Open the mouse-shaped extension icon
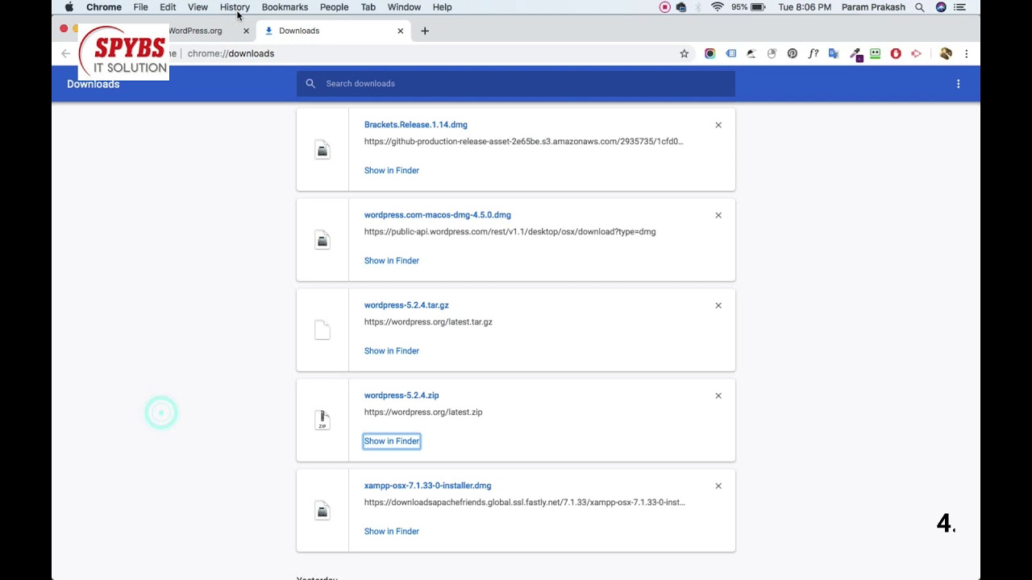 [772, 53]
